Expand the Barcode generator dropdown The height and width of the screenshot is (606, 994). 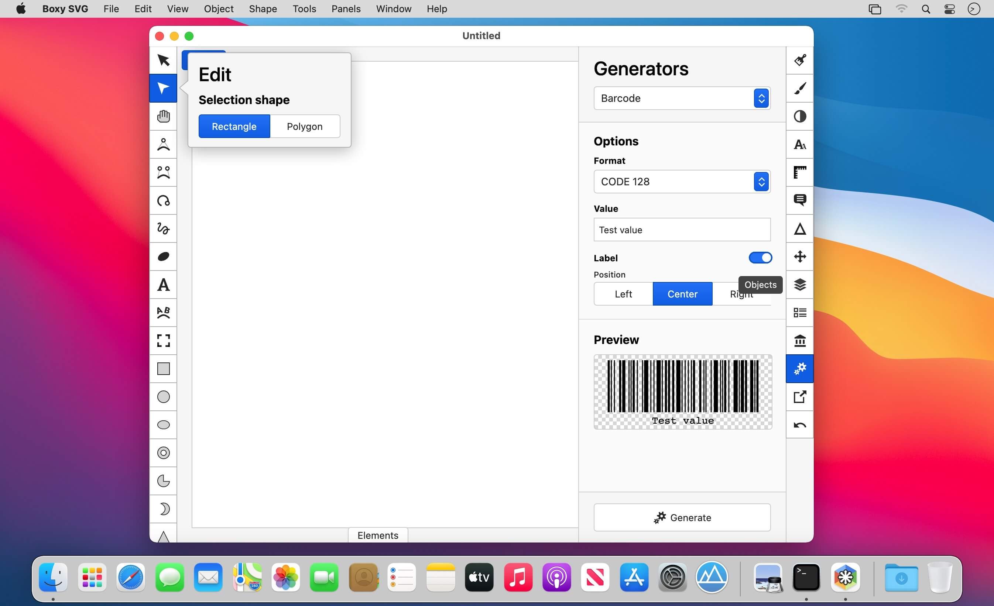click(761, 99)
